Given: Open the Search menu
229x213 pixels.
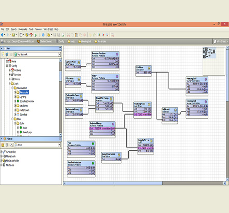Looking at the screenshot, I should tap(14, 29).
